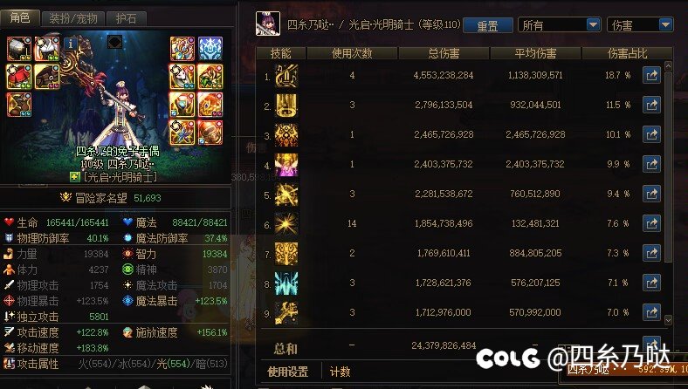
Task: Select the cyan skill icon in row 8
Action: point(286,283)
